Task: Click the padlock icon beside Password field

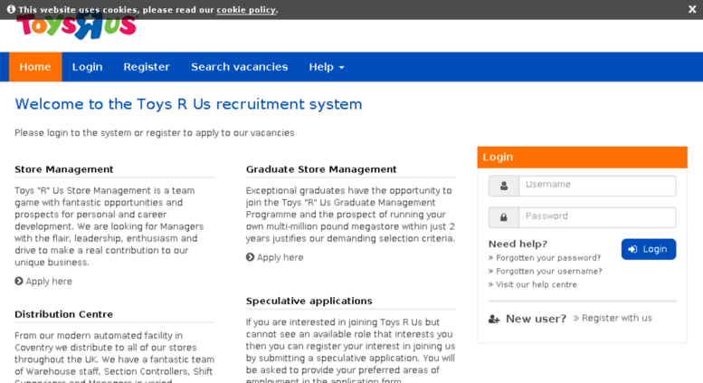Action: 504,217
